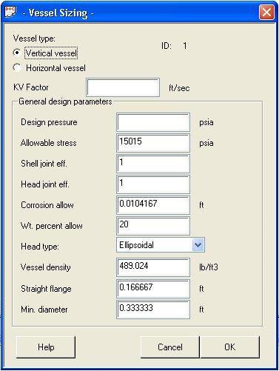This screenshot has width=279, height=371.
Task: Select the Shell joint eff. field
Action: (x=153, y=164)
